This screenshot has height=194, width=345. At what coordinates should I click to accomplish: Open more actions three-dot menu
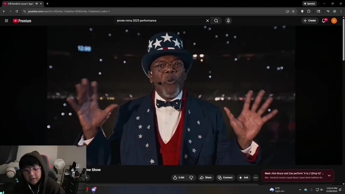click(x=256, y=178)
